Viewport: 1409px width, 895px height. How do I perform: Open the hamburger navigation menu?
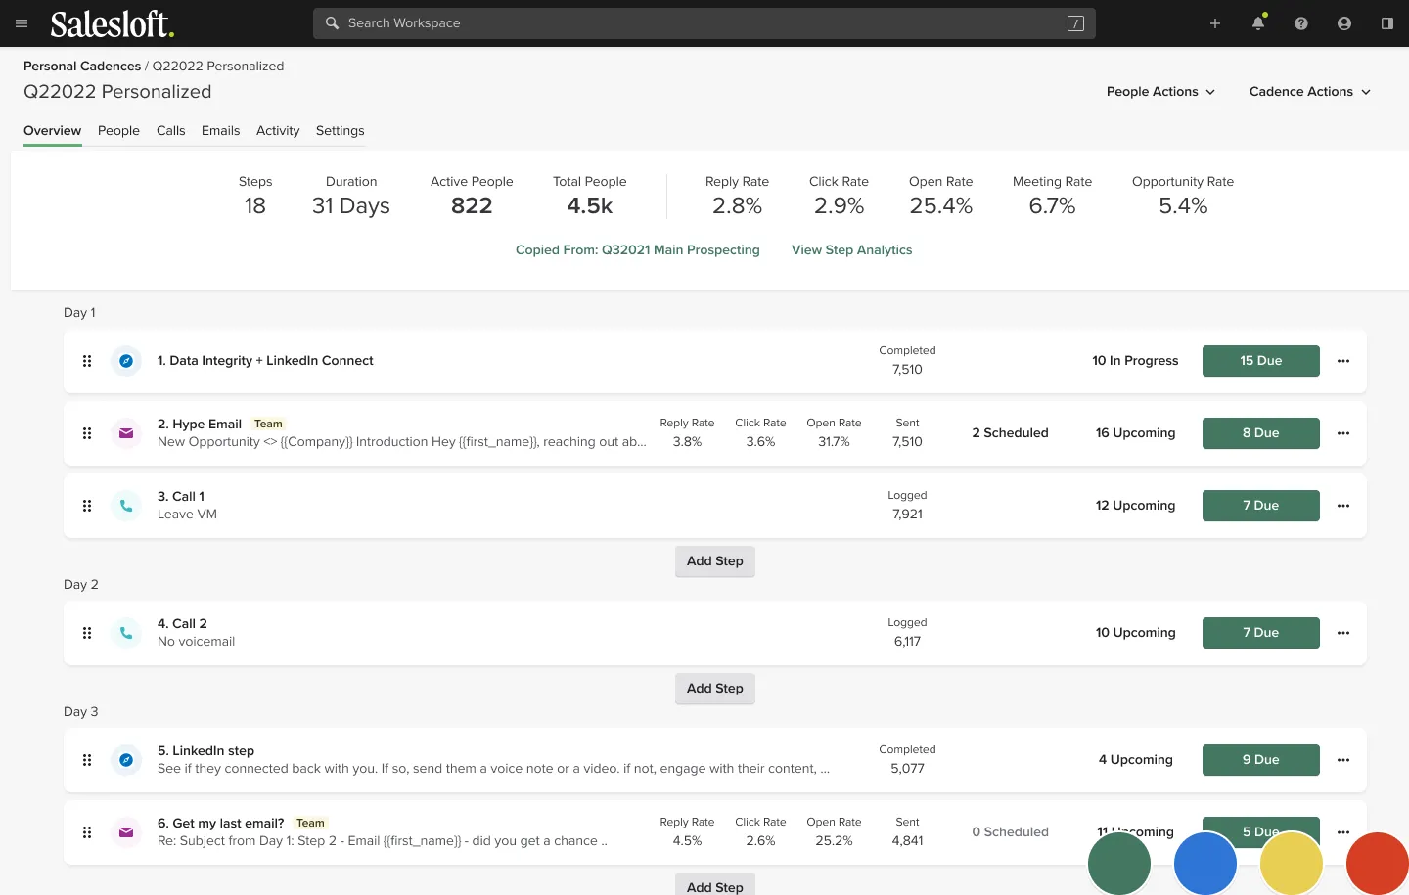22,23
